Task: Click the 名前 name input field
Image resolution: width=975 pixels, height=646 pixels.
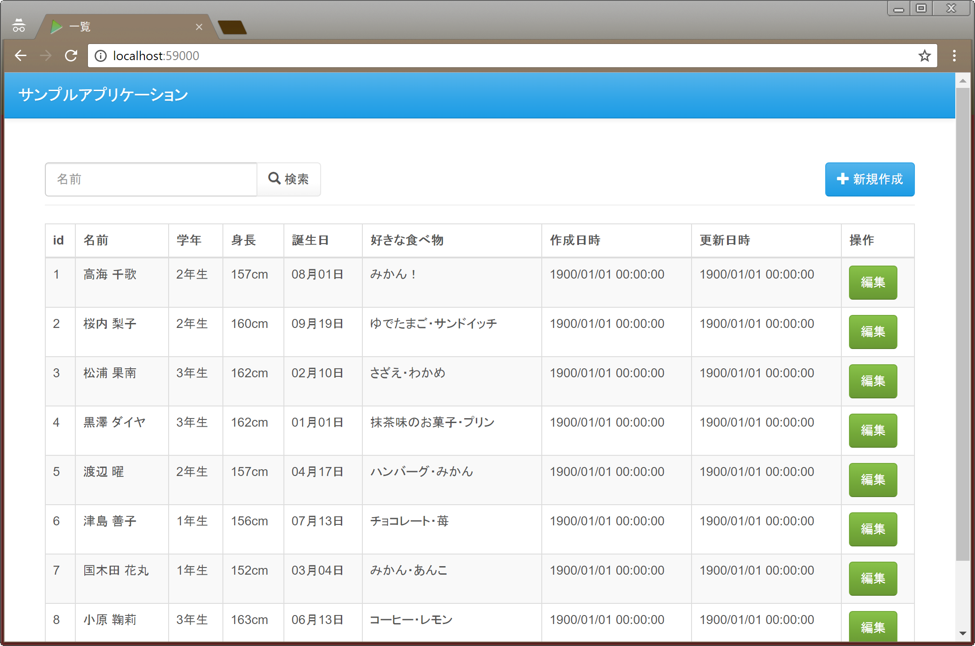Action: 151,179
